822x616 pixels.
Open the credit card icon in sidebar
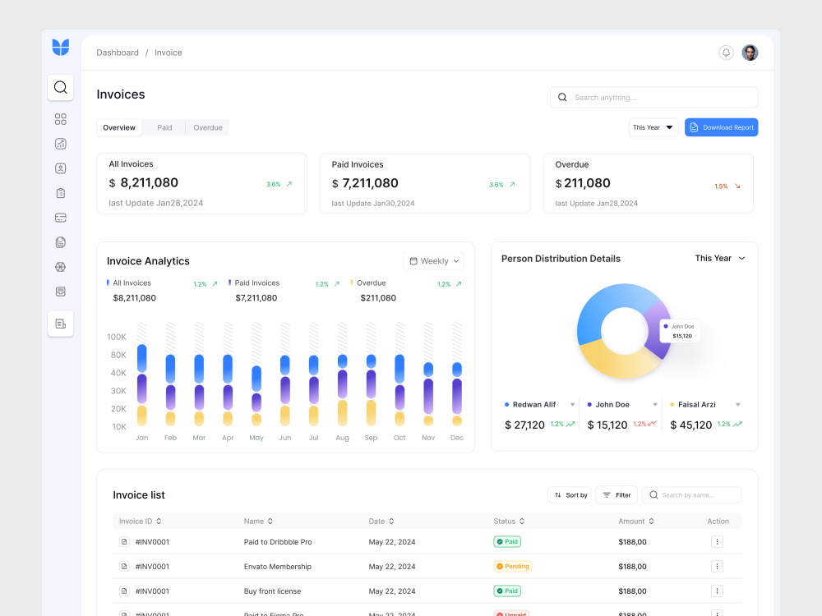coord(61,218)
